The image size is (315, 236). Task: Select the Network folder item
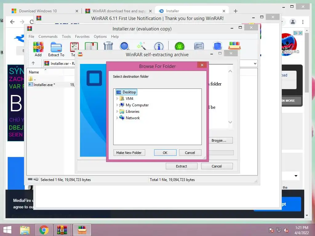pyautogui.click(x=130, y=118)
